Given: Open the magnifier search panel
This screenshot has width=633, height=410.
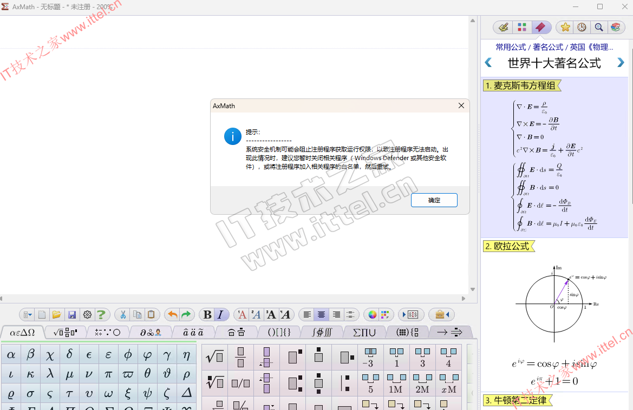Looking at the screenshot, I should (x=599, y=27).
